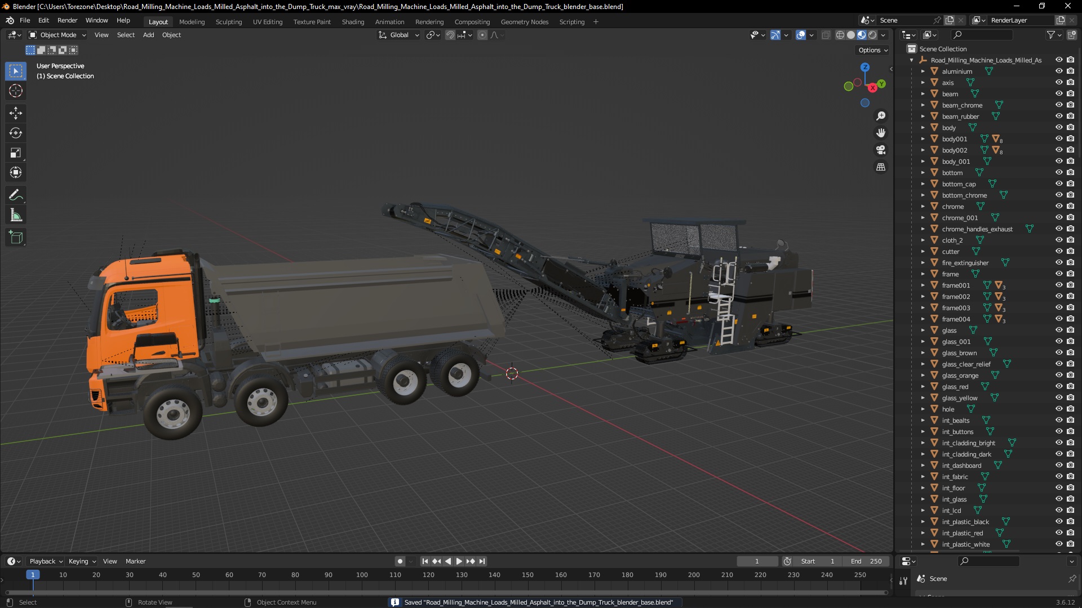This screenshot has width=1082, height=608.
Task: Play animation forward
Action: tap(459, 561)
